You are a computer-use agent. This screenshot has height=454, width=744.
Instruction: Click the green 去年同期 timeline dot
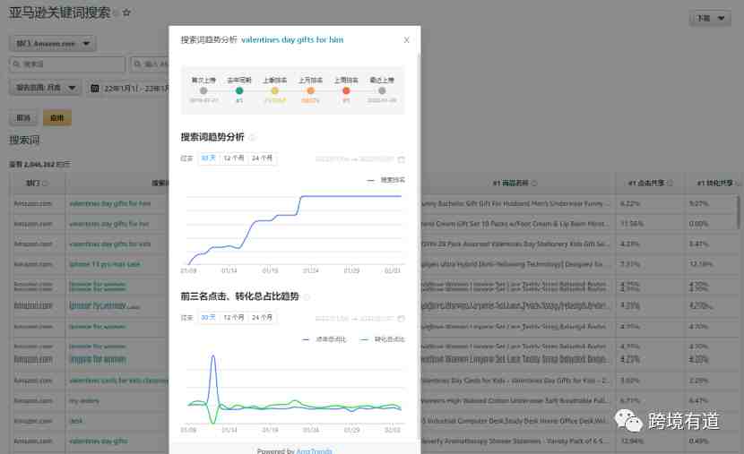click(239, 90)
